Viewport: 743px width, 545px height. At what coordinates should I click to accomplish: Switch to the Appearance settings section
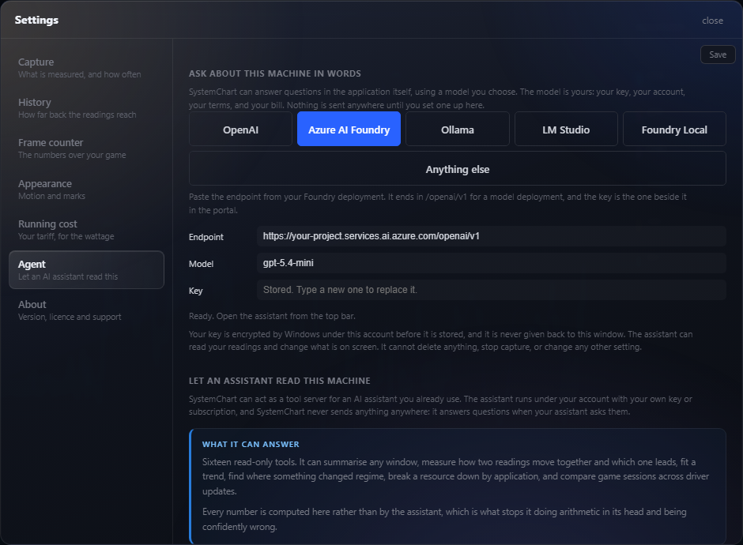(x=86, y=189)
